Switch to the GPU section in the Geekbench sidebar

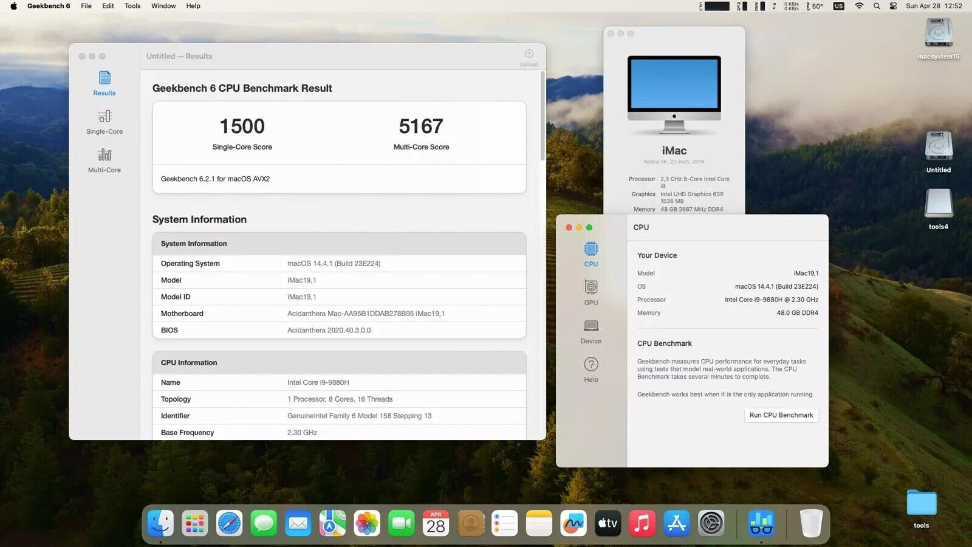[591, 293]
